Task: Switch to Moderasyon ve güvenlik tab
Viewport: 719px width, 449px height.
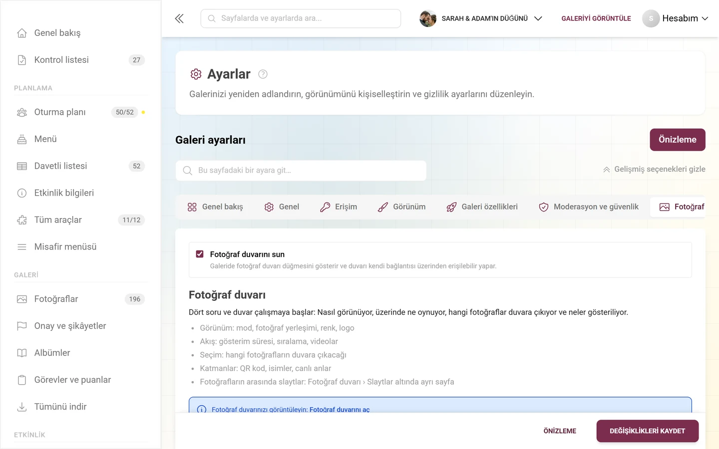Action: click(589, 207)
